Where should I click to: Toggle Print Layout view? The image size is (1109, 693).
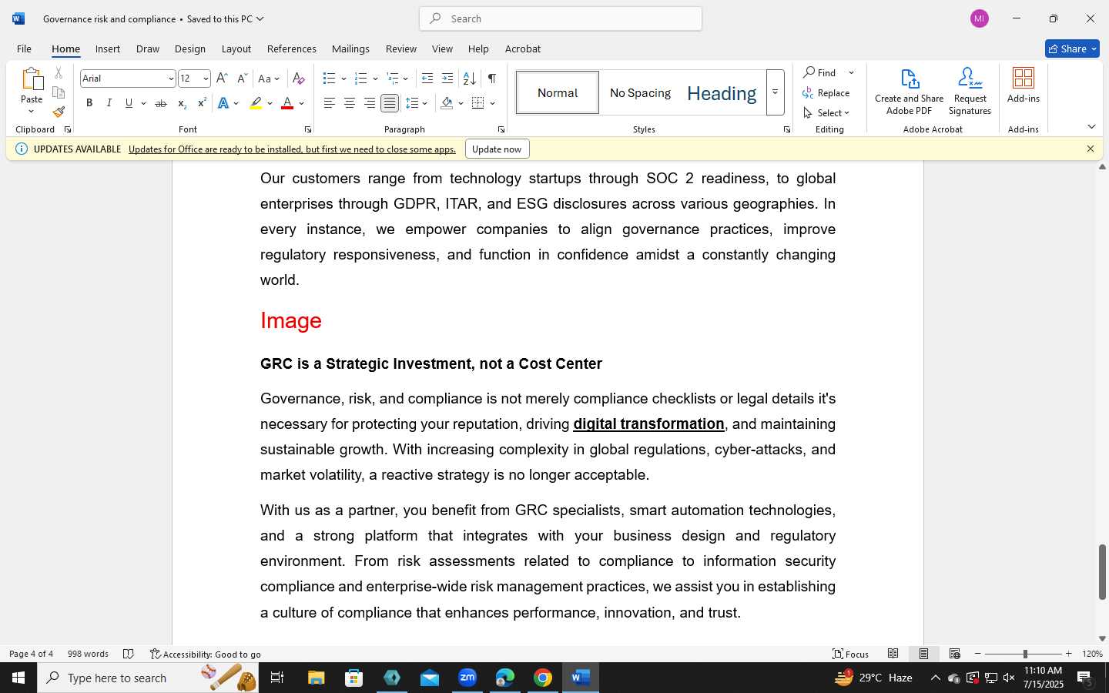923,654
